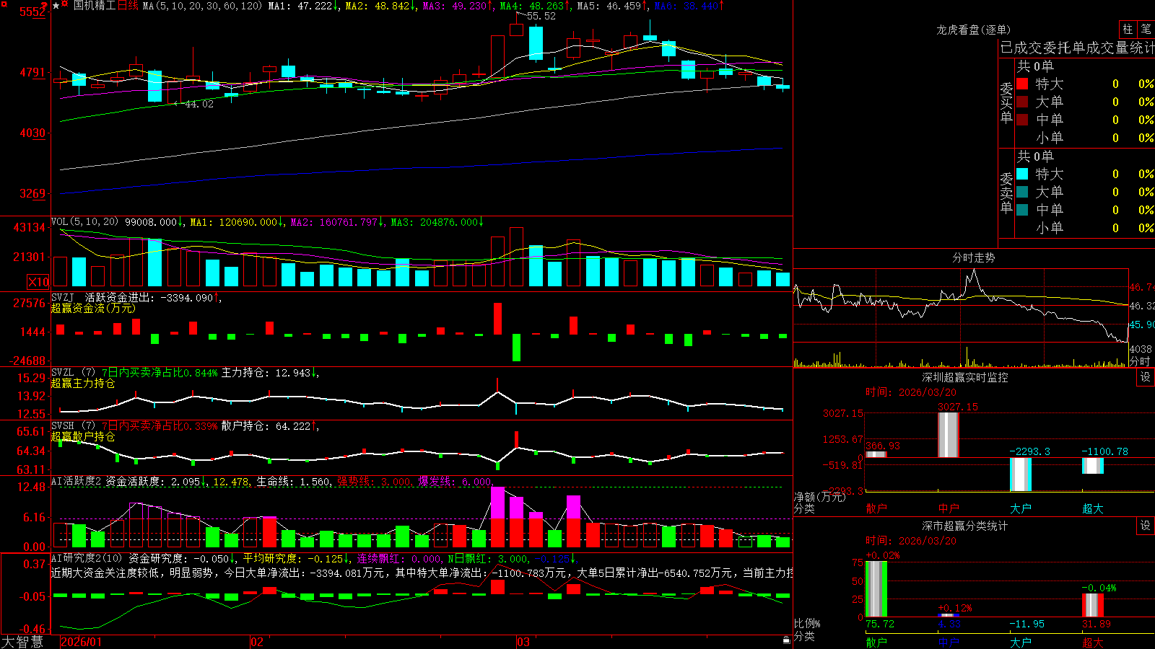Click the red square marker in the top-left corner
The image size is (1155, 649).
(x=4, y=4)
